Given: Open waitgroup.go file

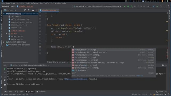Looking at the screenshot, I should (17, 39).
